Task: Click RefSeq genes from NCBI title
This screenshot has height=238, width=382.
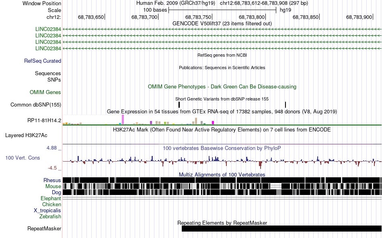Action: (x=222, y=55)
